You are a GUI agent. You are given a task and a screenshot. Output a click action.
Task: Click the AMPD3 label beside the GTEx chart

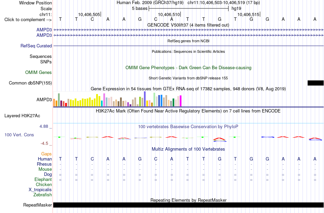click(44, 100)
